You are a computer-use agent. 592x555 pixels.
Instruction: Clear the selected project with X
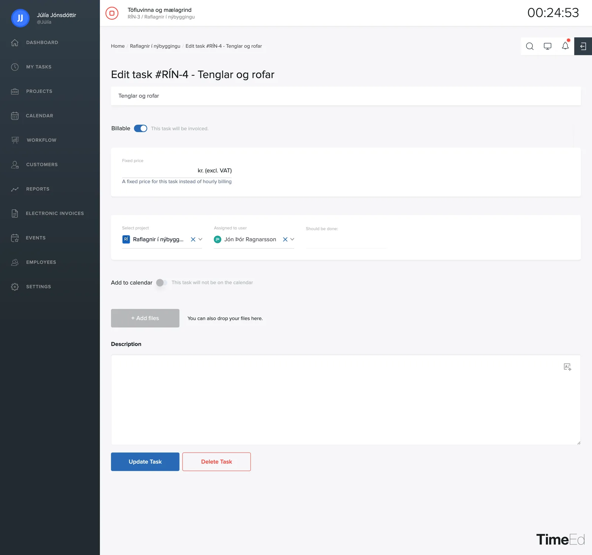click(193, 239)
